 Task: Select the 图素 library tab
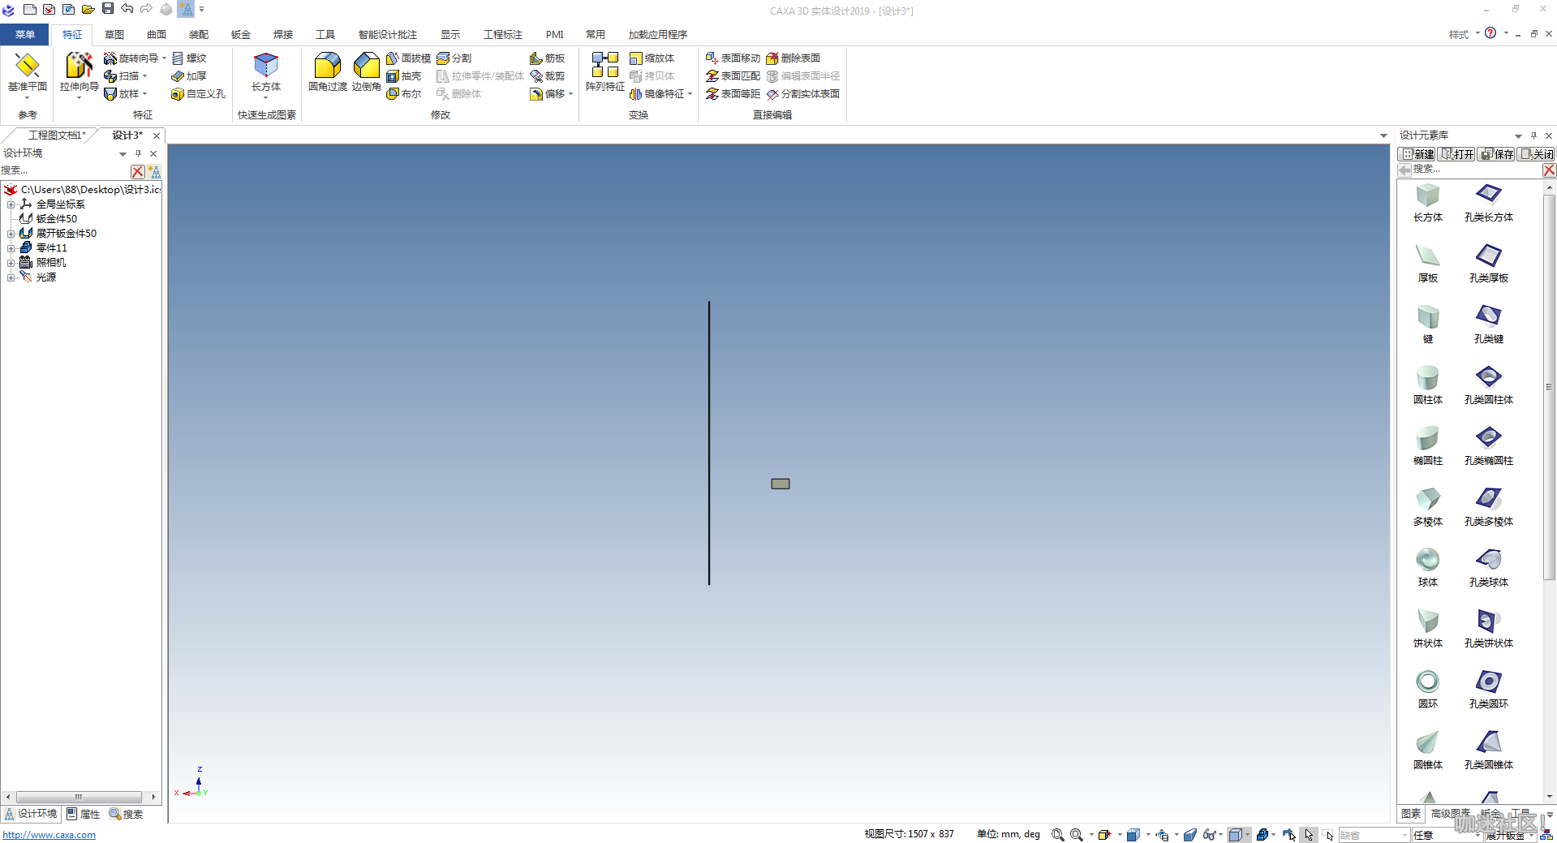click(x=1411, y=813)
